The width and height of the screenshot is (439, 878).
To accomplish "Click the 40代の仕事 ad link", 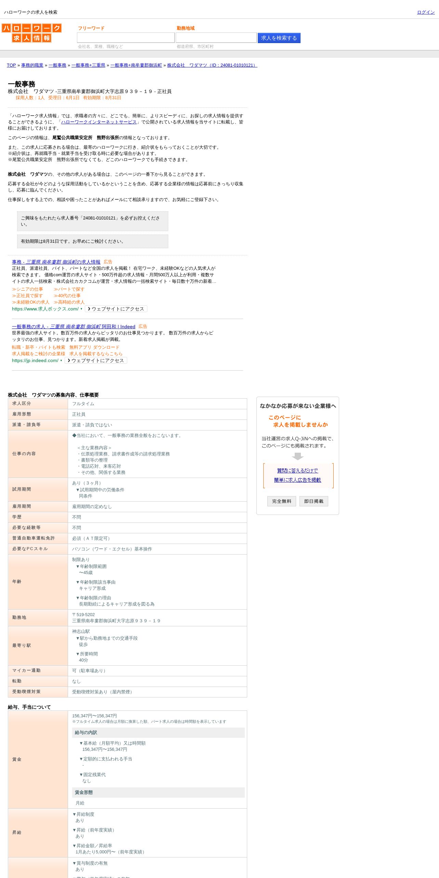I will tap(67, 296).
